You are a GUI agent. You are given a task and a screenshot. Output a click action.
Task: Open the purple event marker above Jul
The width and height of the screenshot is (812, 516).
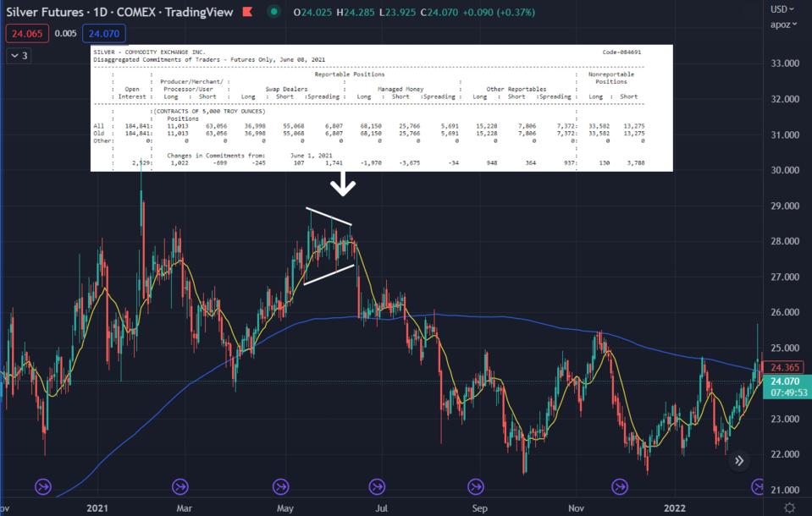[377, 486]
